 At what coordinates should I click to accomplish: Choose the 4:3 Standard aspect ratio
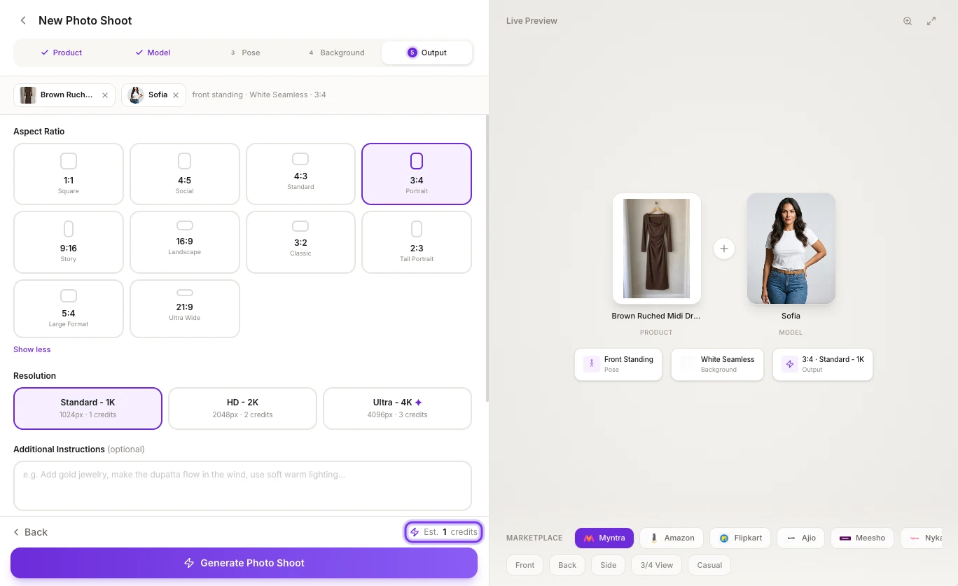coord(300,174)
